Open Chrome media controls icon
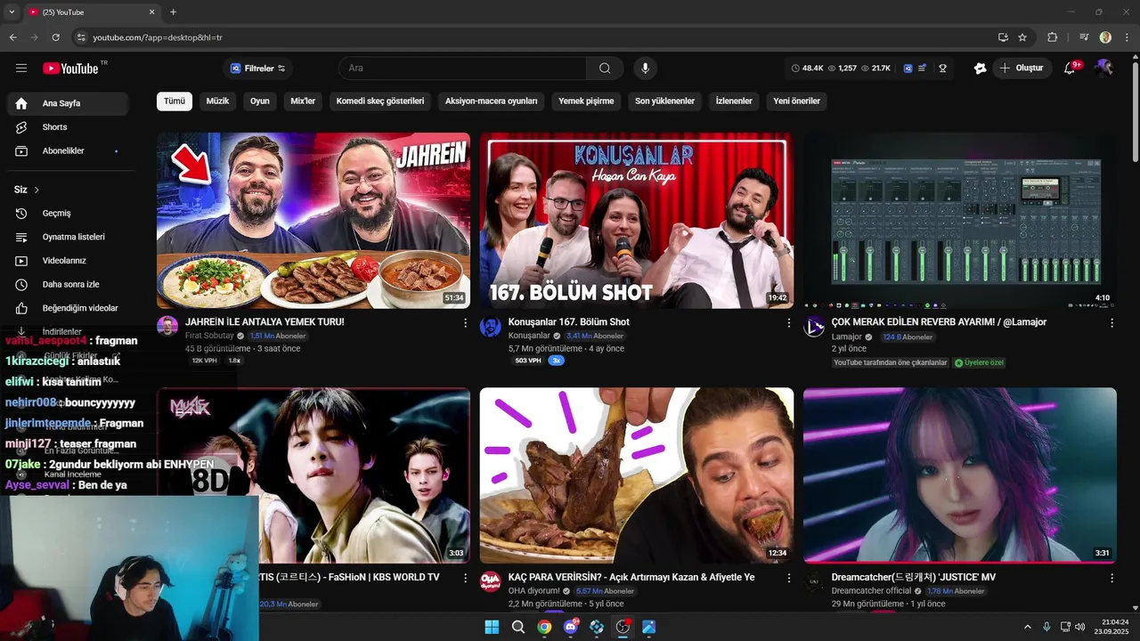This screenshot has width=1140, height=641. point(1084,37)
